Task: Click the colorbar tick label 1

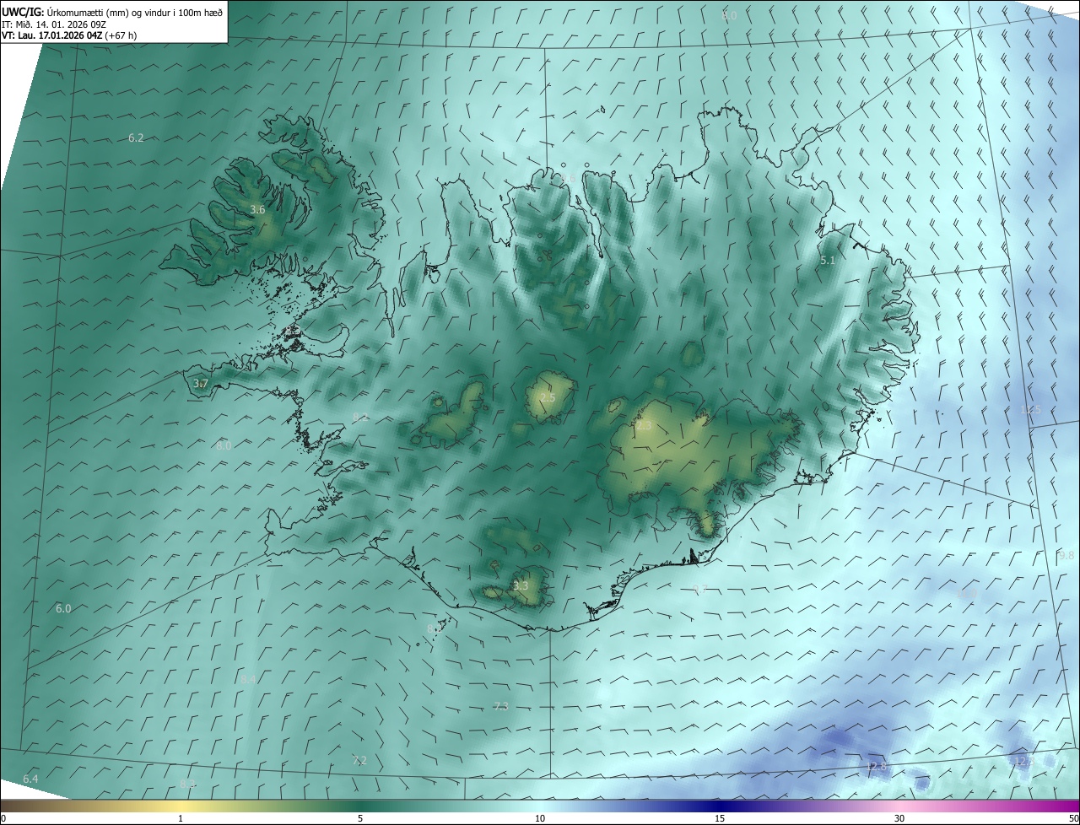Action: 181,818
